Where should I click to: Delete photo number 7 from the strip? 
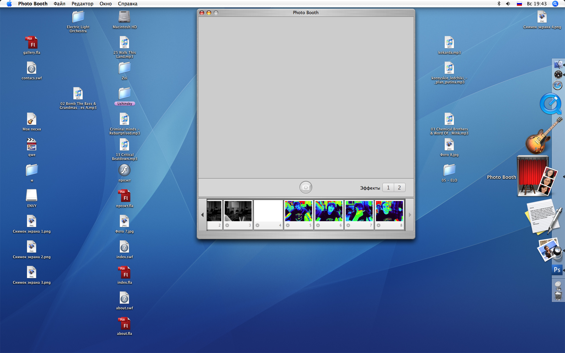point(348,225)
